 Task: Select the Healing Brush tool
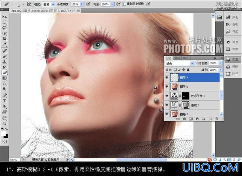(x=5, y=50)
